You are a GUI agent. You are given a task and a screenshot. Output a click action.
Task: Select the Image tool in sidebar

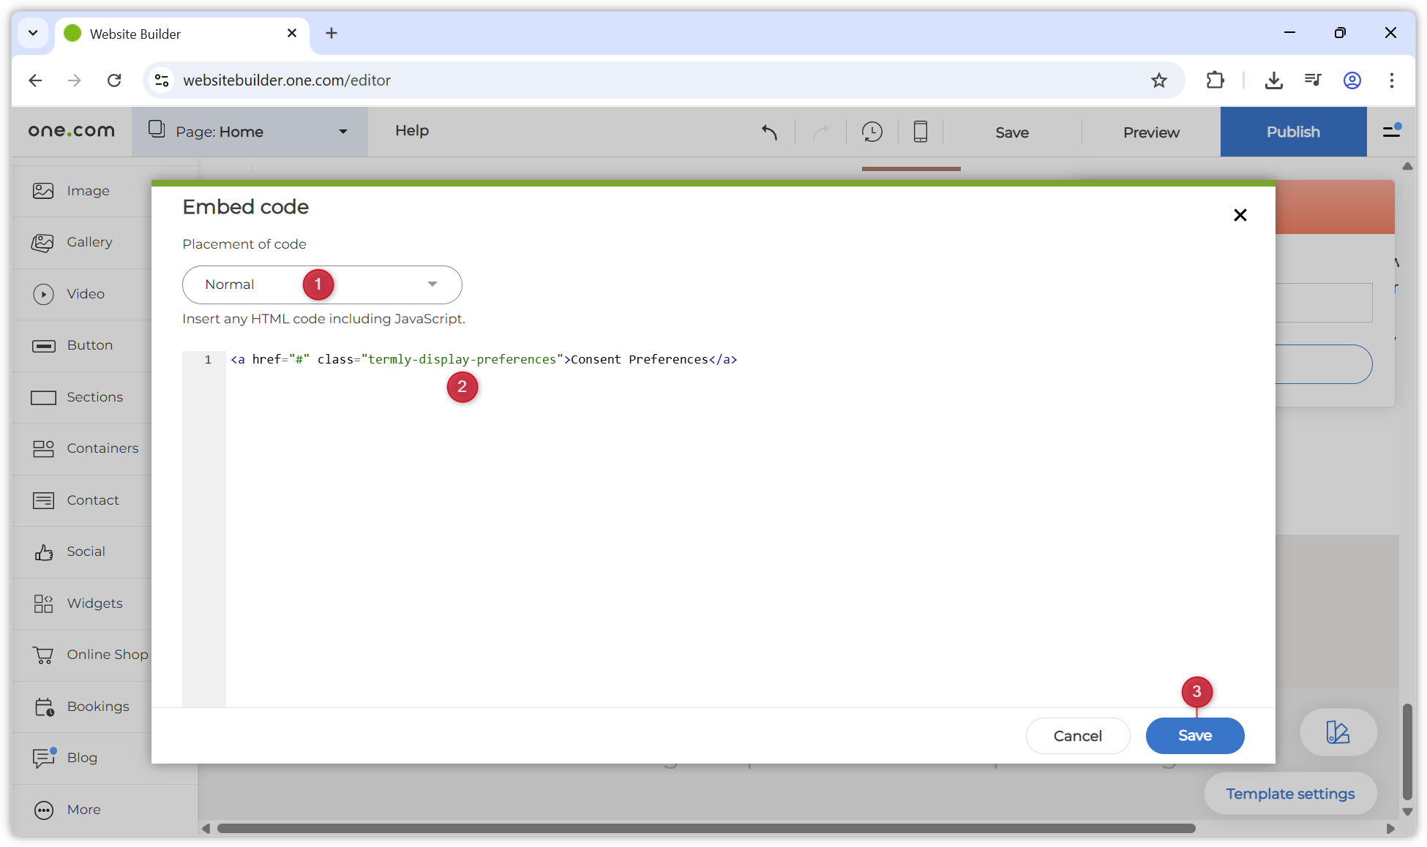point(87,190)
